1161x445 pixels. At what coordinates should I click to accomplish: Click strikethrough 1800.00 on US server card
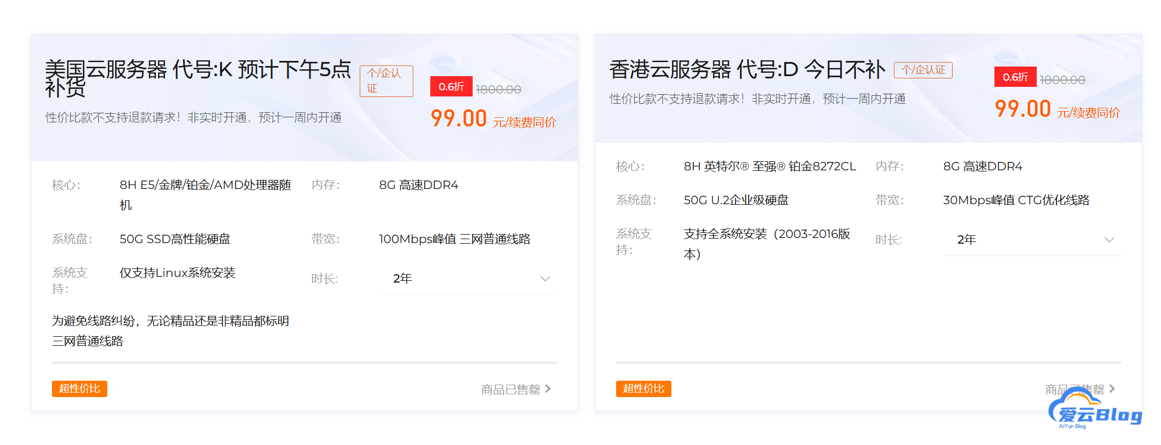pos(498,89)
